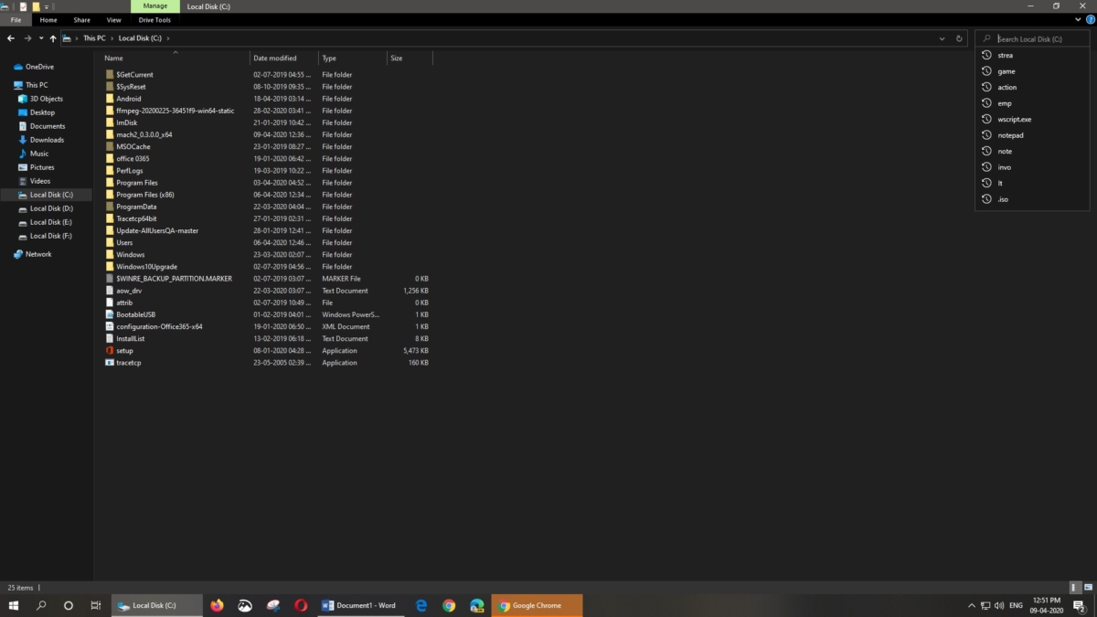
Task: Navigate up one level using the Up arrow
Action: tap(53, 38)
